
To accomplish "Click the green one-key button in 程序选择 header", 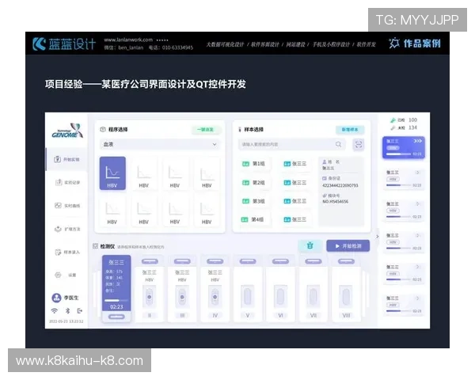I will pos(205,130).
